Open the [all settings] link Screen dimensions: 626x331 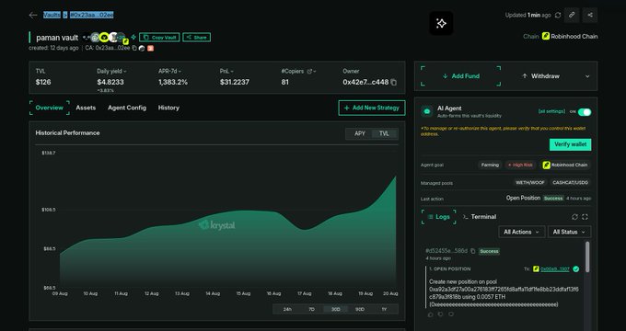[551, 111]
